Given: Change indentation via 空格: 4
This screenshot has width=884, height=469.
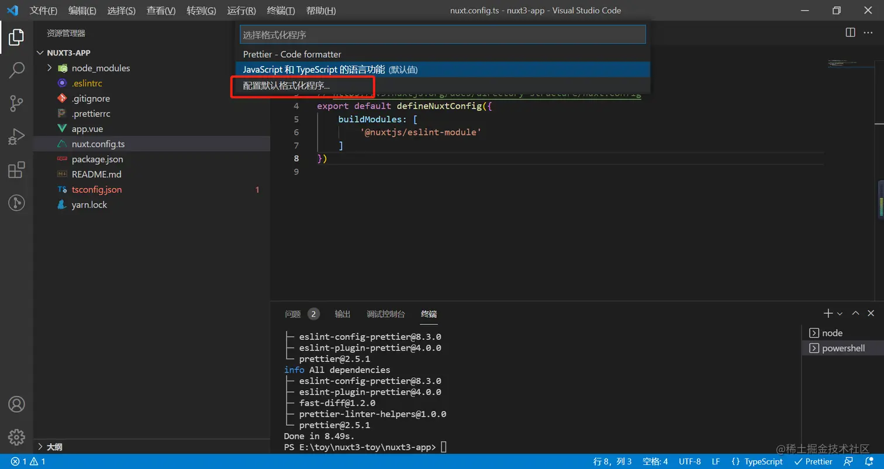Looking at the screenshot, I should 655,461.
